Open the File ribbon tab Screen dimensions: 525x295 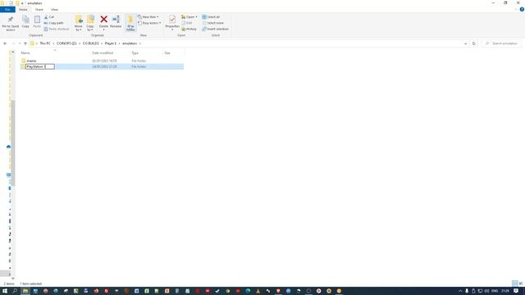pyautogui.click(x=7, y=9)
